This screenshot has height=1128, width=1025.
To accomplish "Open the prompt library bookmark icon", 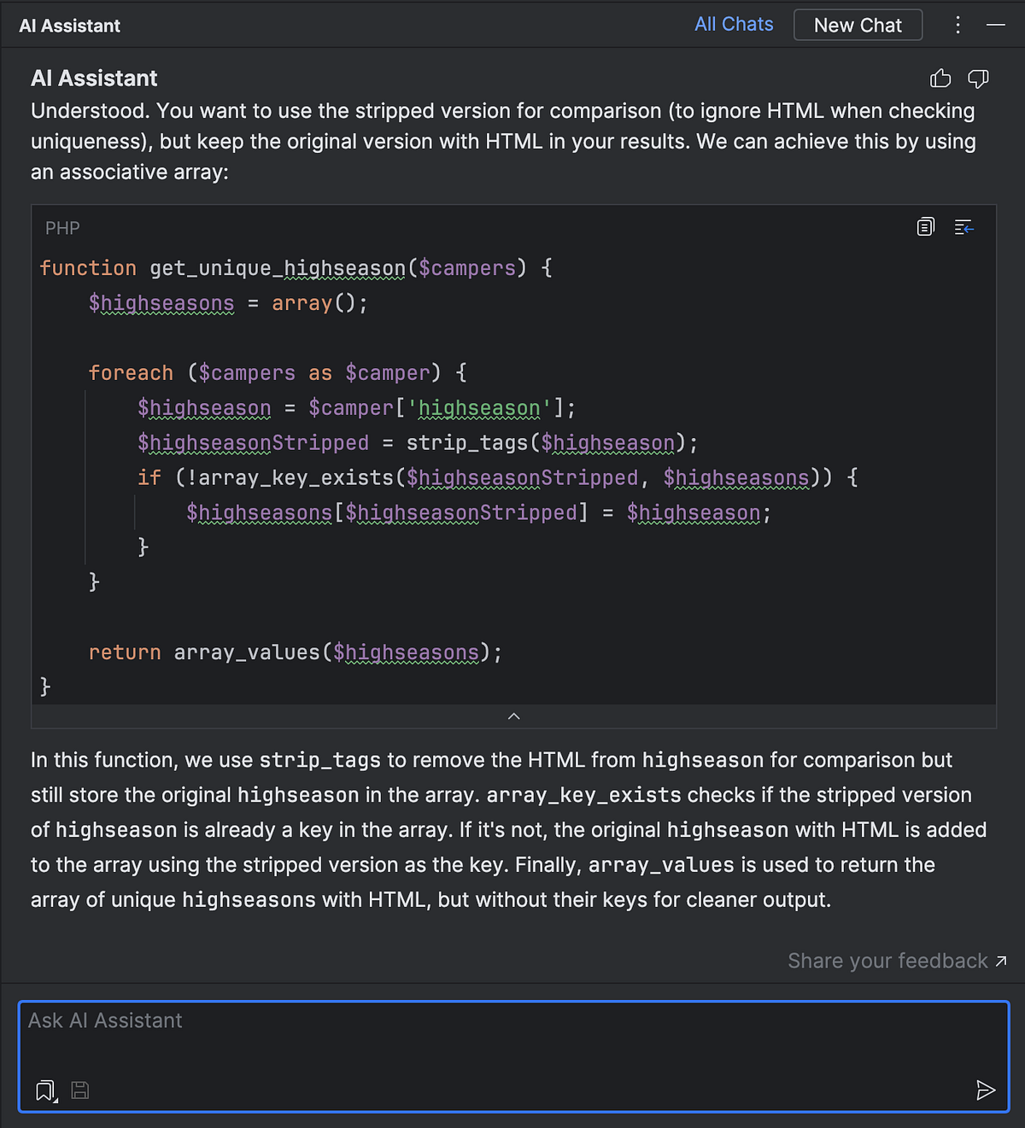I will [x=44, y=1090].
